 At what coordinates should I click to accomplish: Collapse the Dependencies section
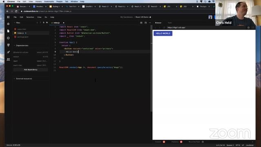pyautogui.click(x=21, y=45)
